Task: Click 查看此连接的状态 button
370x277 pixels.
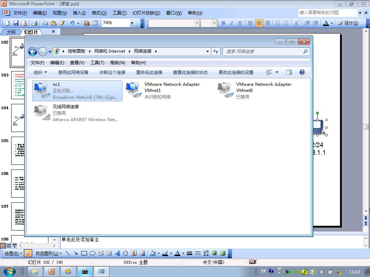Action: click(190, 72)
